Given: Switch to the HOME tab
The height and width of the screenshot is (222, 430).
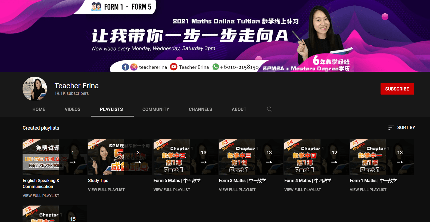Looking at the screenshot, I should (x=39, y=109).
